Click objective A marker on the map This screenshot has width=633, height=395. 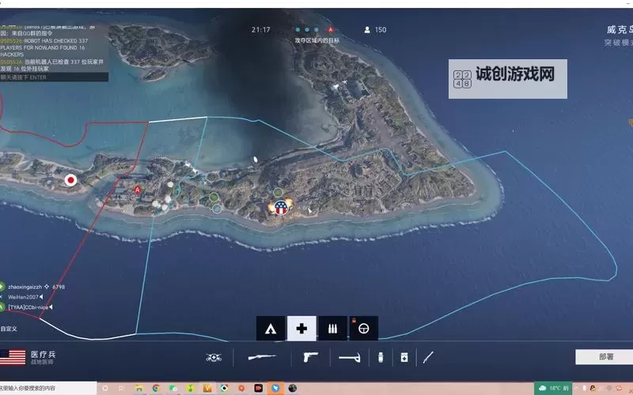(138, 190)
